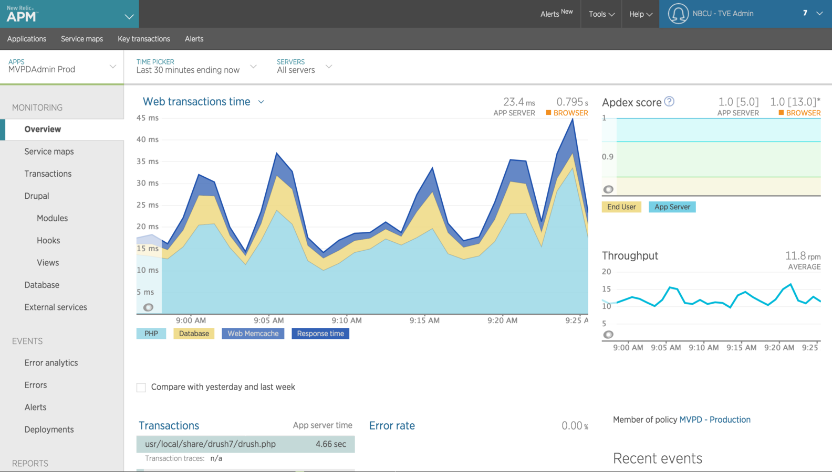Image resolution: width=832 pixels, height=472 pixels.
Task: Select Errors in the sidebar
Action: click(36, 385)
